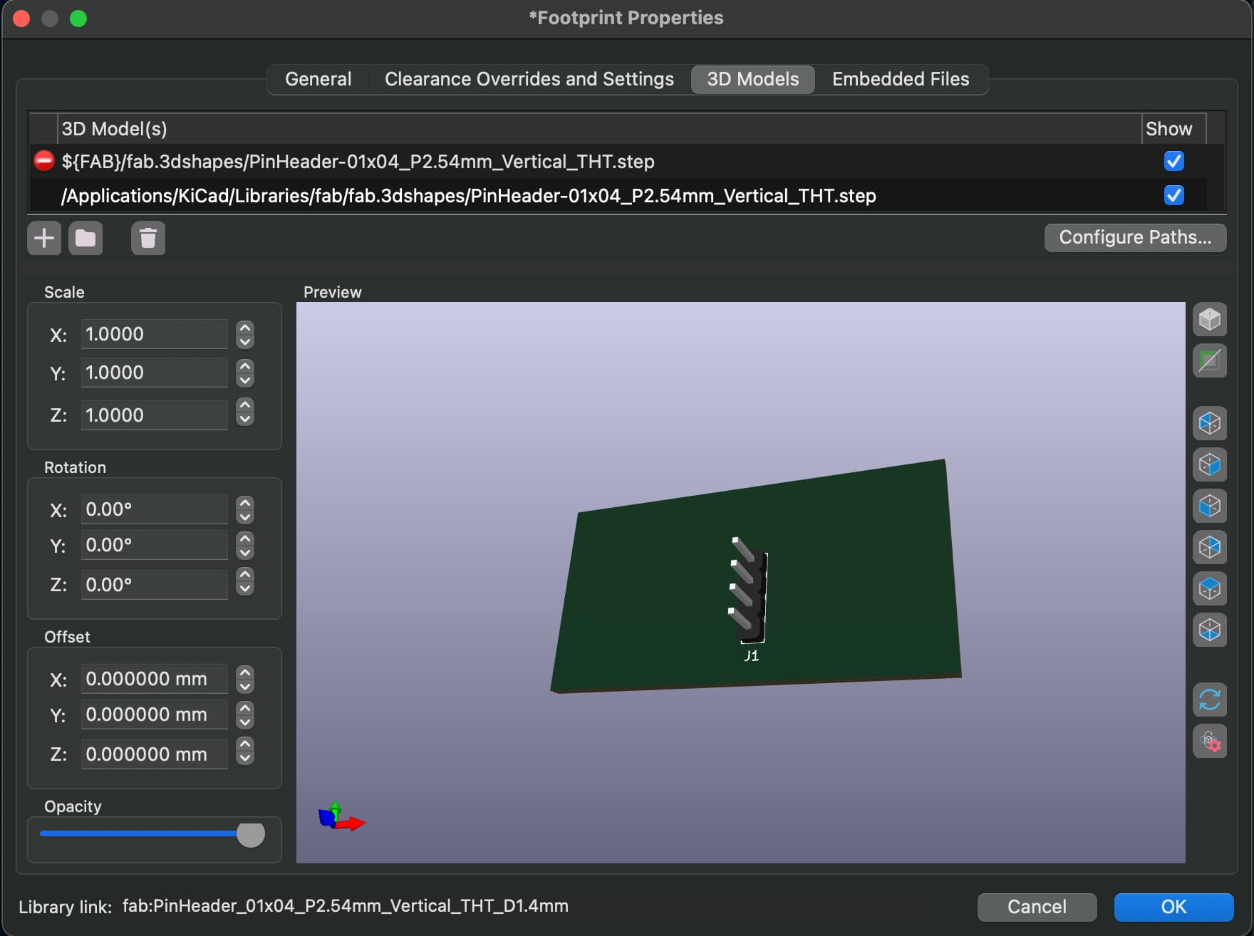
Task: Delete selected 3D model with trash icon
Action: tap(147, 238)
